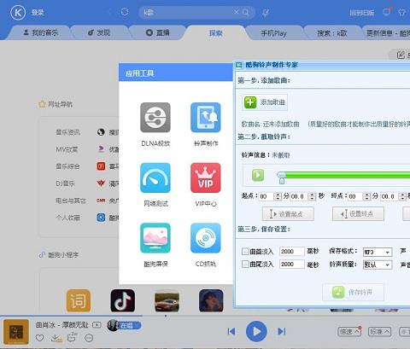
Task: Click the 起点 minutes input field
Action: 266,196
